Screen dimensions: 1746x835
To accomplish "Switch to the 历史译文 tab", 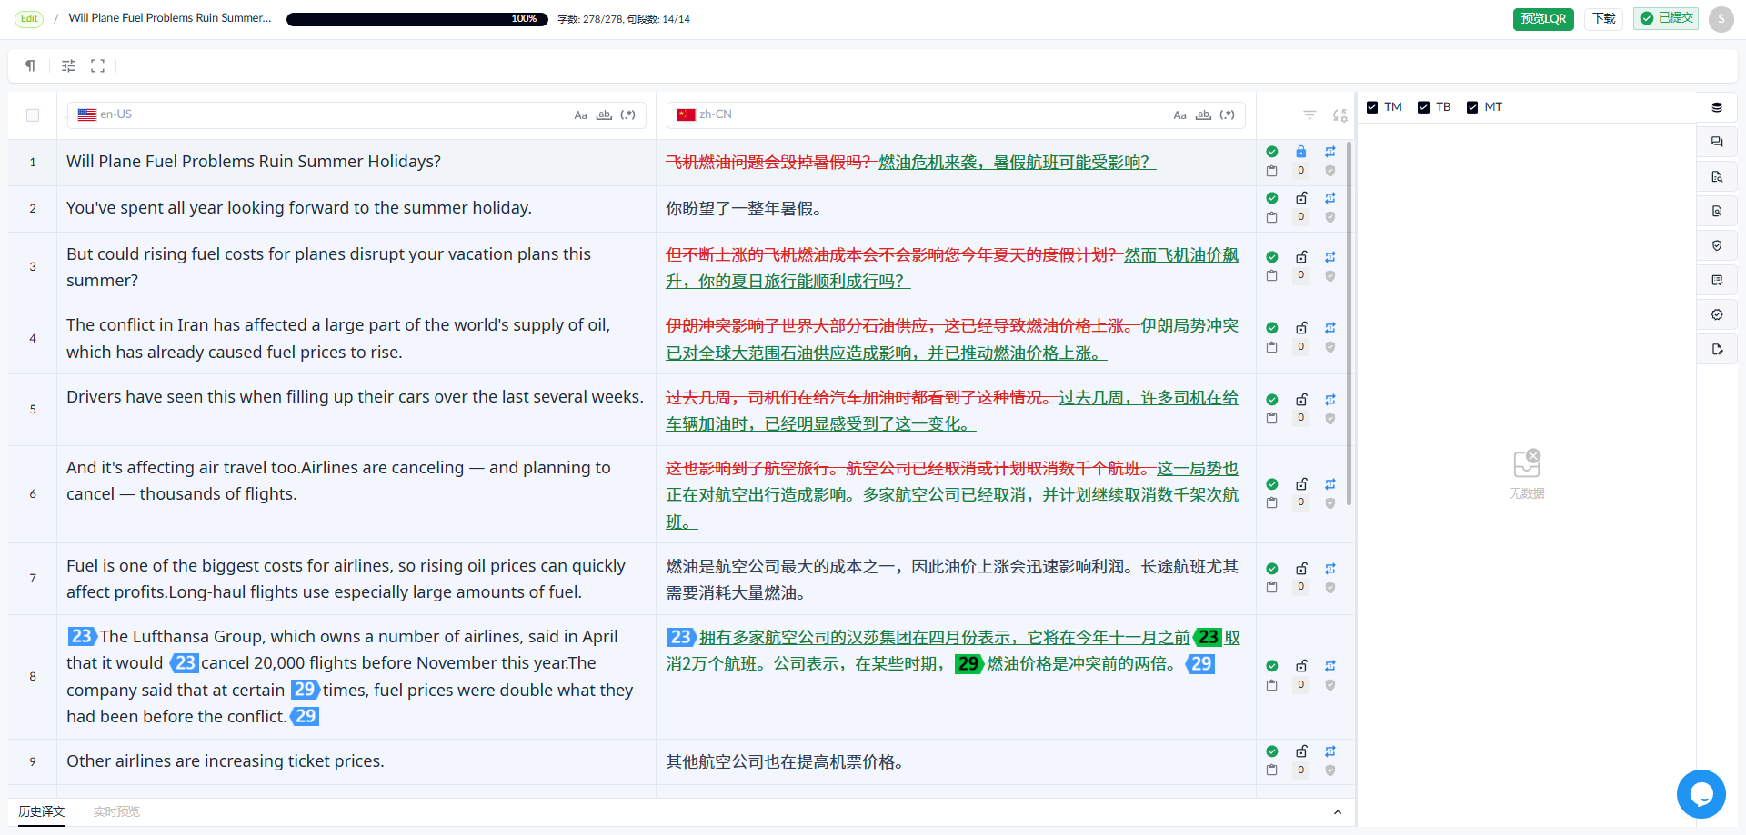I will tap(42, 811).
